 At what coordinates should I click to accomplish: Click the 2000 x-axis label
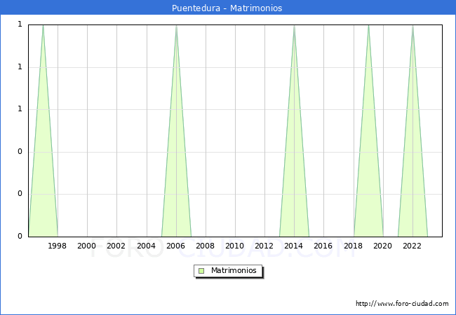(x=87, y=246)
